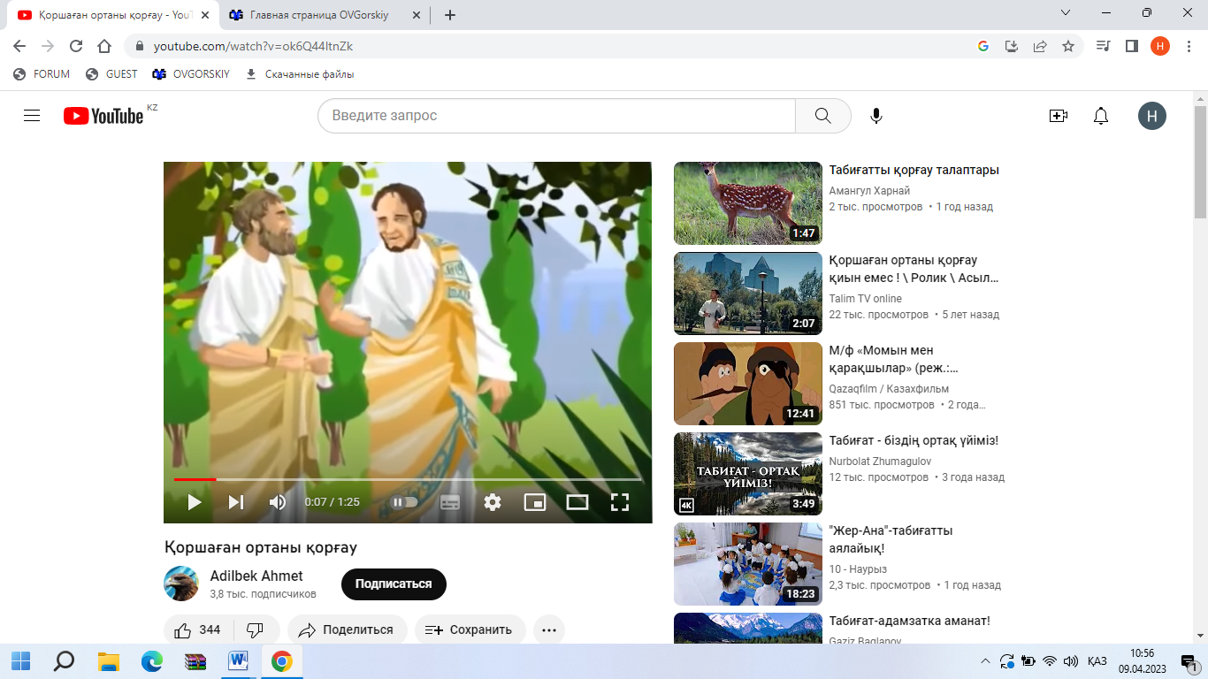Viewport: 1208px width, 679px height.
Task: Switch to miniplayer mode
Action: coord(535,502)
